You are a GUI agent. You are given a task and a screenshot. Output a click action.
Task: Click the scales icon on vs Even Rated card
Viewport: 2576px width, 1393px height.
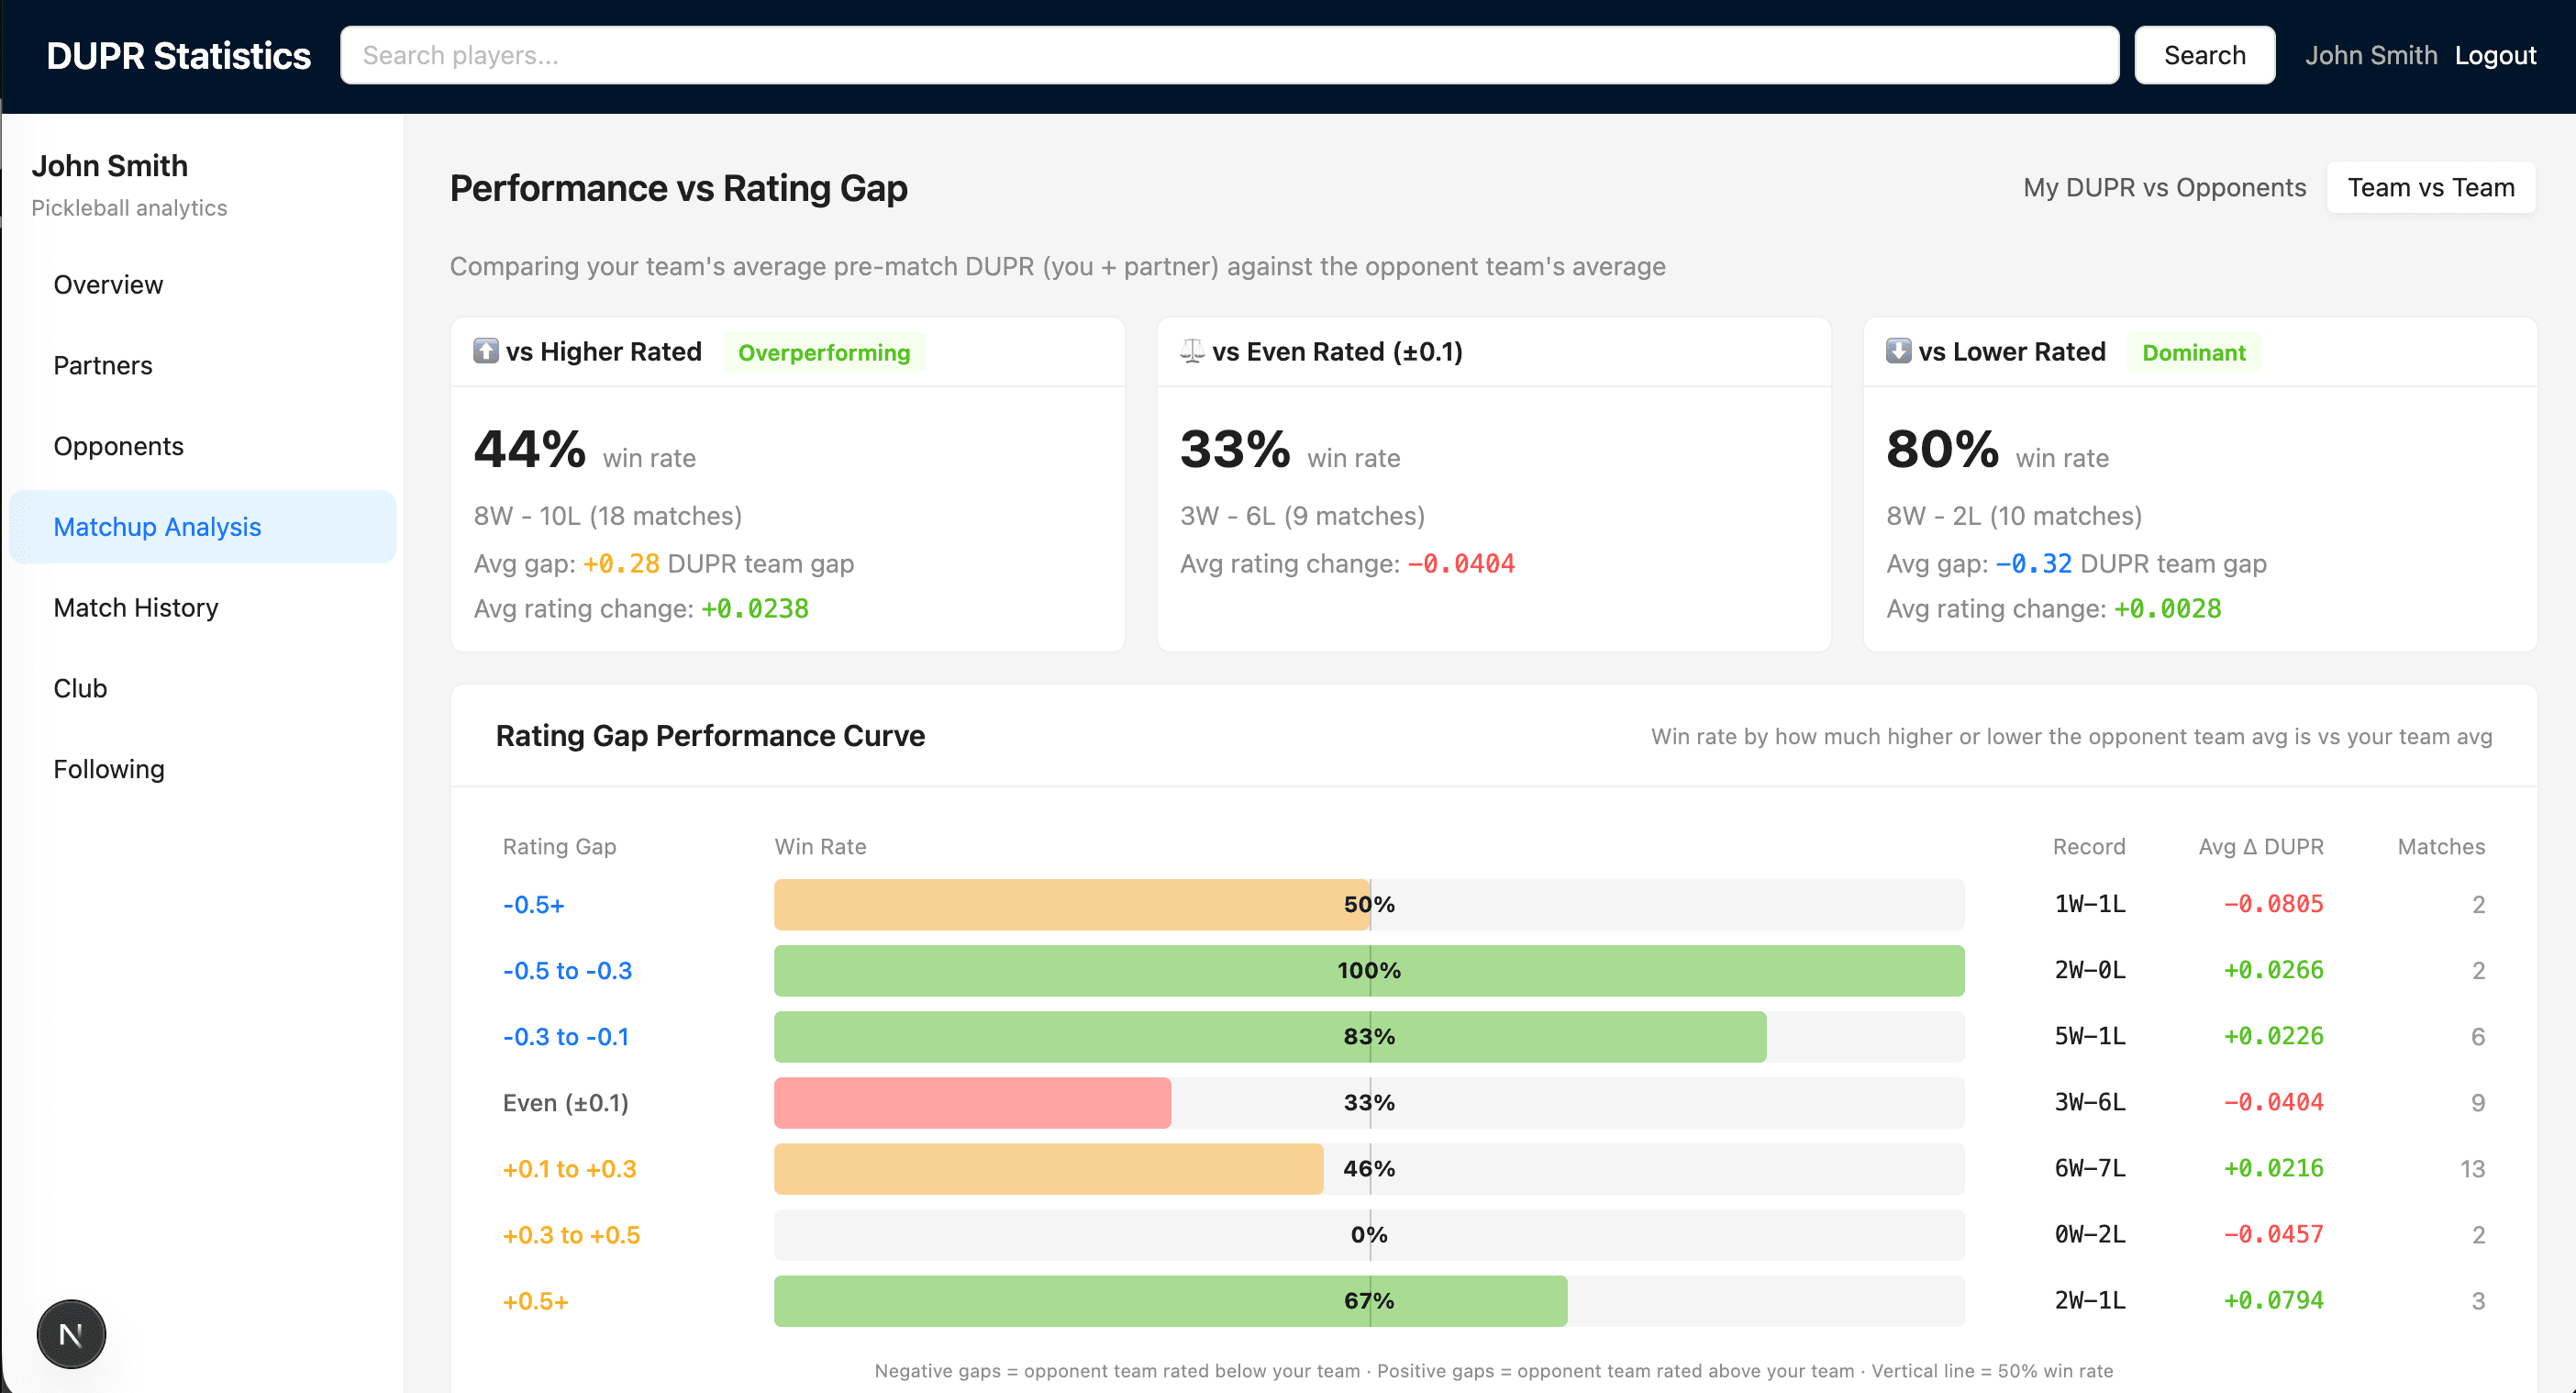(1192, 351)
